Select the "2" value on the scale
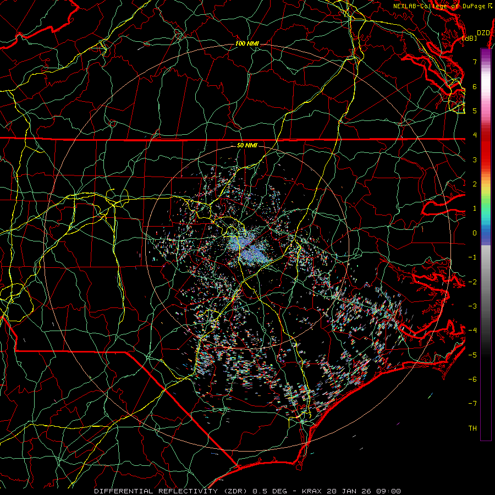 pos(475,184)
